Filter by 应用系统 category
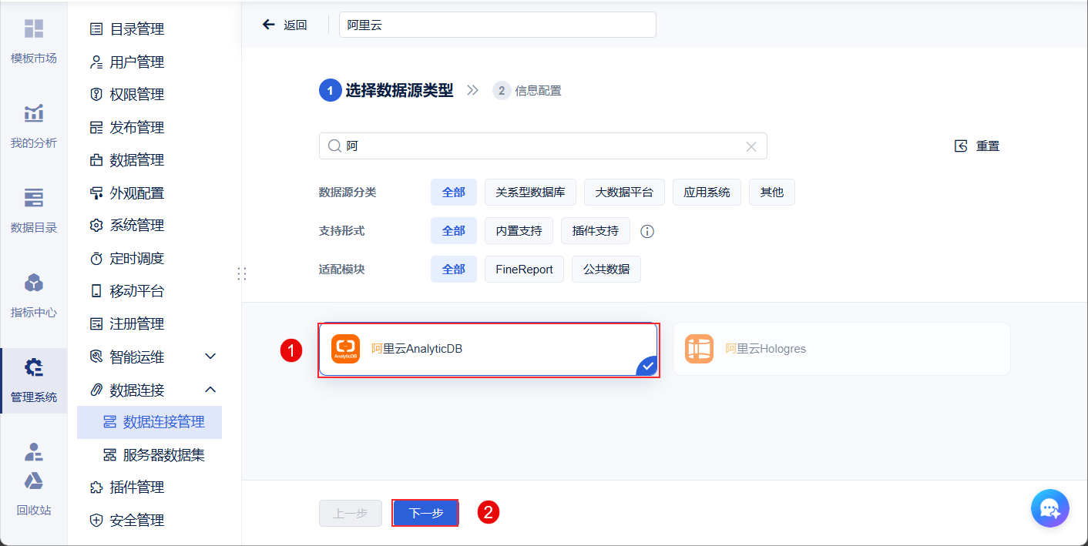This screenshot has height=546, width=1088. [x=707, y=193]
